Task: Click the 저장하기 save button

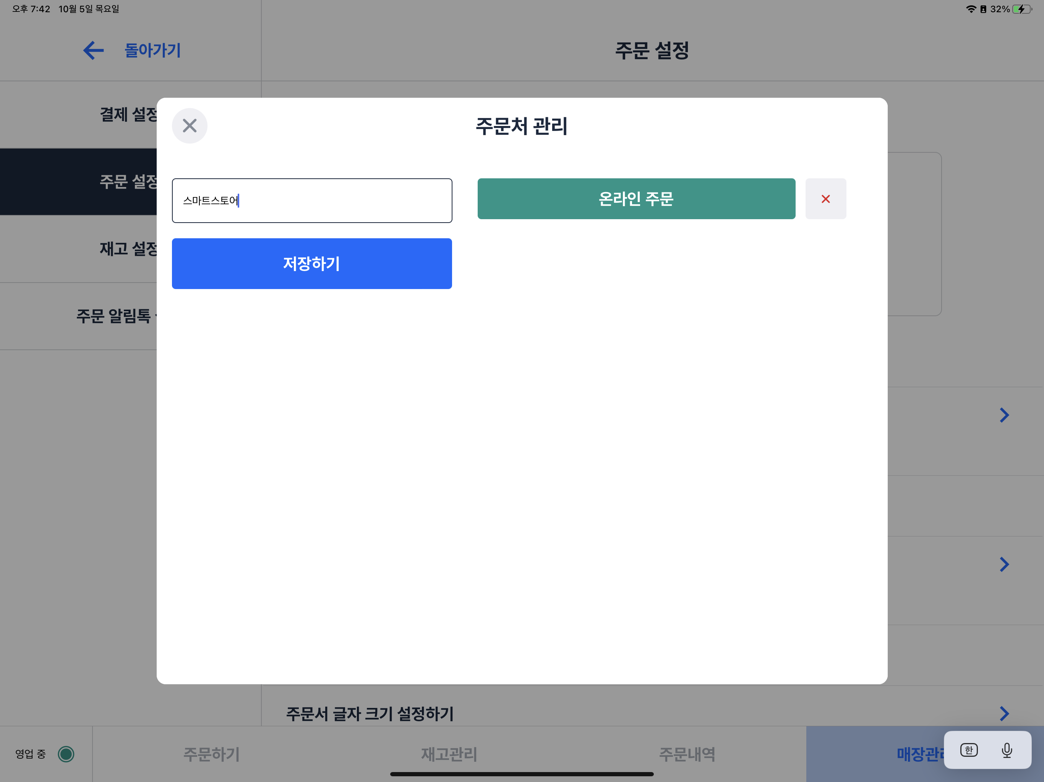Action: coord(311,263)
